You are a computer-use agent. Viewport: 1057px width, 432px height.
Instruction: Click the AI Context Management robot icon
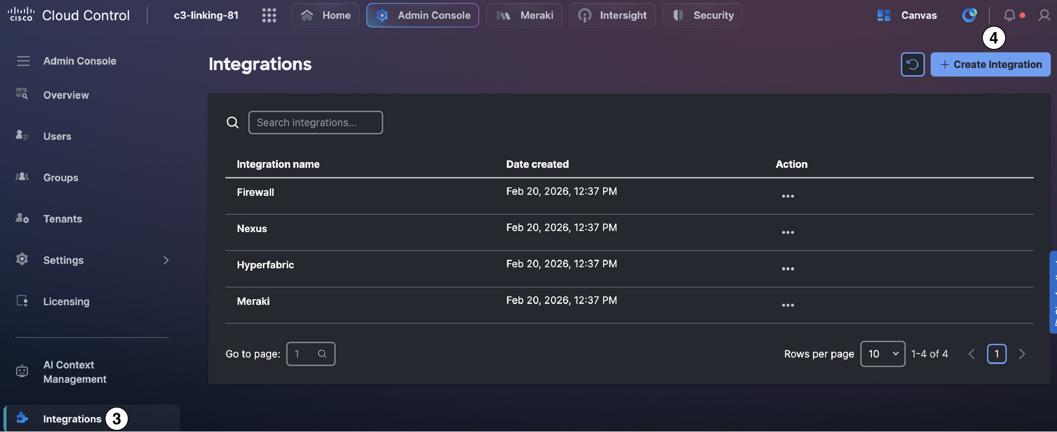pos(22,371)
